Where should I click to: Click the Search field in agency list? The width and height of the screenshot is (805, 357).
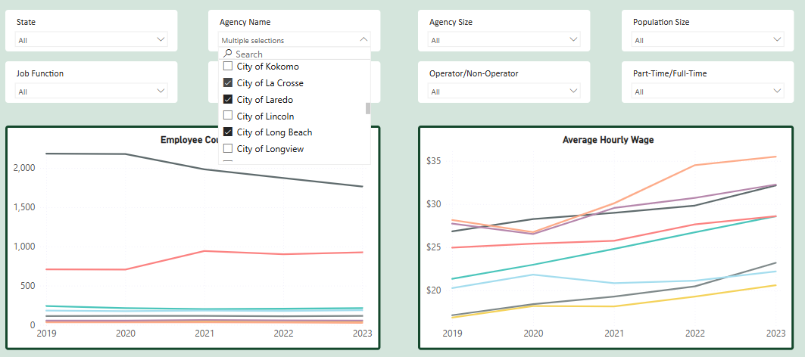tap(299, 54)
